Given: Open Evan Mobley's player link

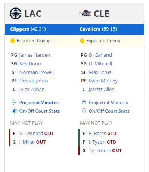Looking at the screenshot, I should click(103, 81).
